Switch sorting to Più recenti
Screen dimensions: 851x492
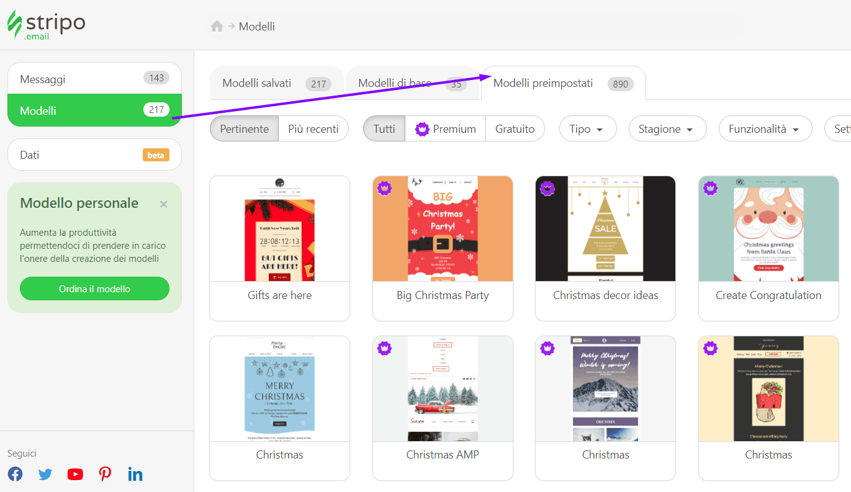click(x=313, y=128)
